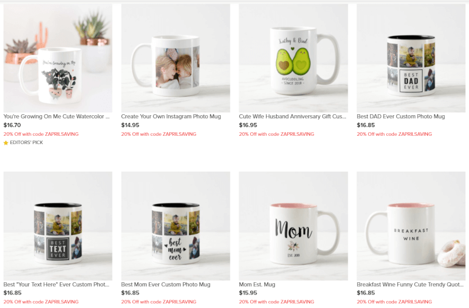Open the Best DAD Ever Custom Photo Mug title
The height and width of the screenshot is (308, 469).
[401, 117]
